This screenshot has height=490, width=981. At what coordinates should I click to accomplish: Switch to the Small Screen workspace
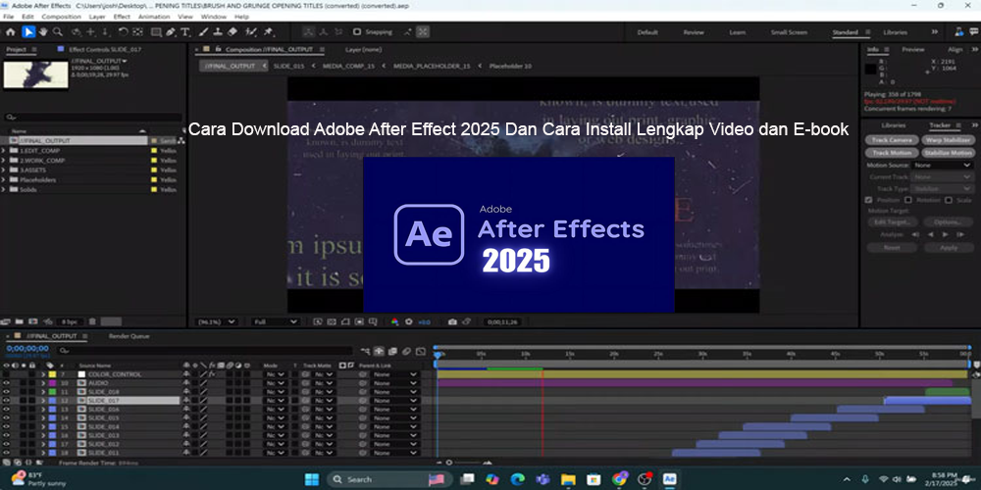(789, 32)
